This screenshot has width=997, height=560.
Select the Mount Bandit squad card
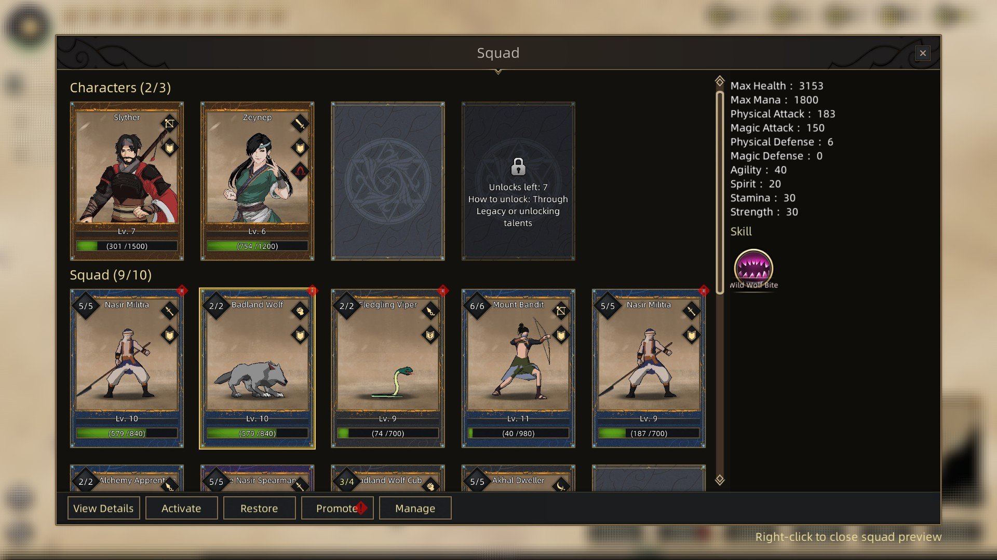[x=518, y=368]
